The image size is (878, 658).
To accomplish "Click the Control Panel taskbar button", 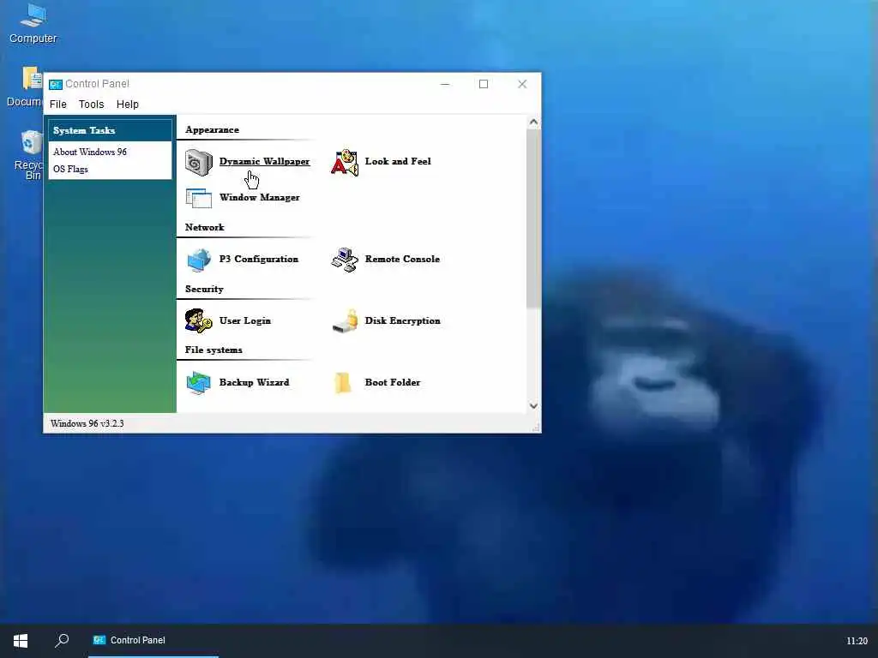I will 153,640.
